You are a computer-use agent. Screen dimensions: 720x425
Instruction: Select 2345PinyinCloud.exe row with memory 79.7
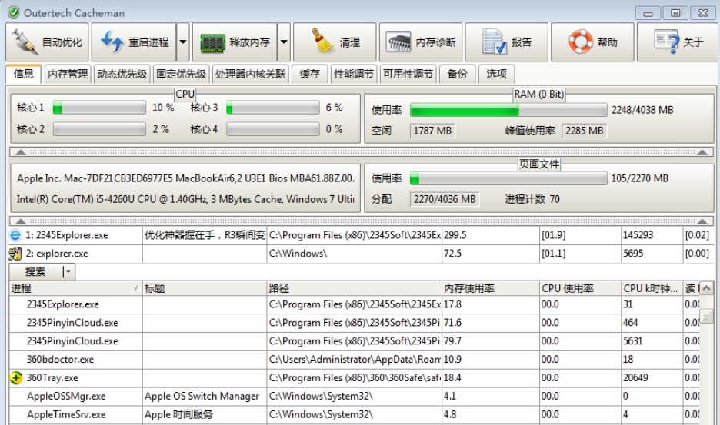click(x=354, y=341)
